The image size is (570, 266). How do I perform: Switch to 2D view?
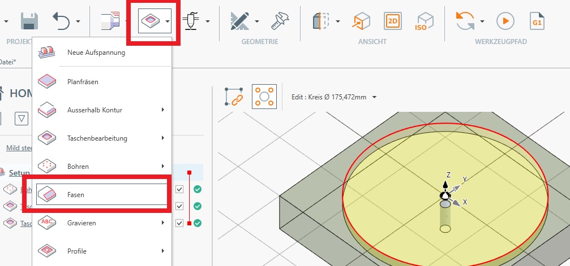392,21
